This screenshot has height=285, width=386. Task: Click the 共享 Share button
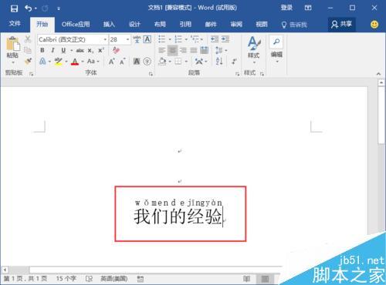pos(342,25)
